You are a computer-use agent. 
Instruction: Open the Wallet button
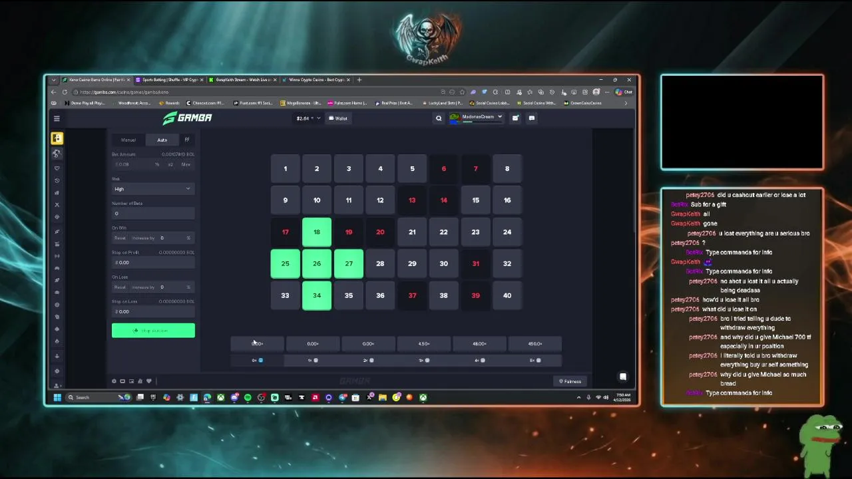pyautogui.click(x=338, y=118)
